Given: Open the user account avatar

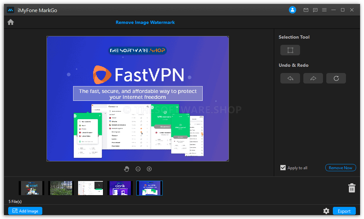Looking at the screenshot, I should (x=293, y=10).
